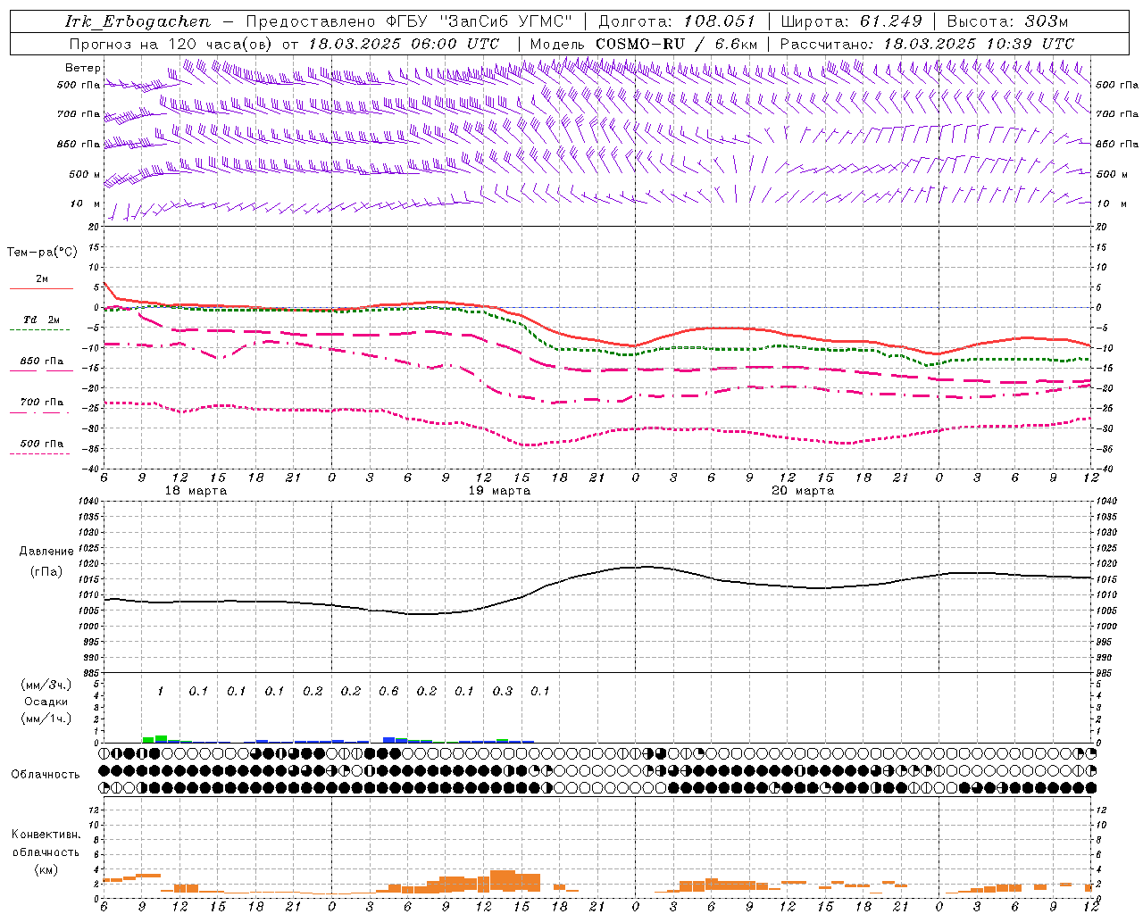Click the 'Конвективн.' convective label

pos(46,835)
